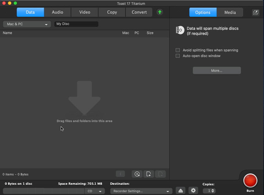Select the Options panel tab
This screenshot has width=264, height=195.
pyautogui.click(x=203, y=12)
